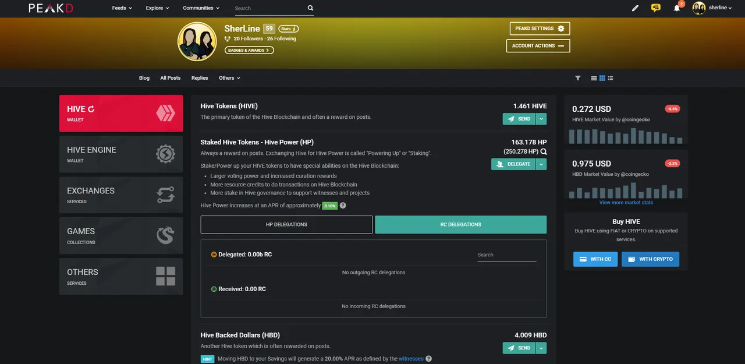Open the 20 Followers link
The width and height of the screenshot is (745, 364).
pyautogui.click(x=249, y=39)
